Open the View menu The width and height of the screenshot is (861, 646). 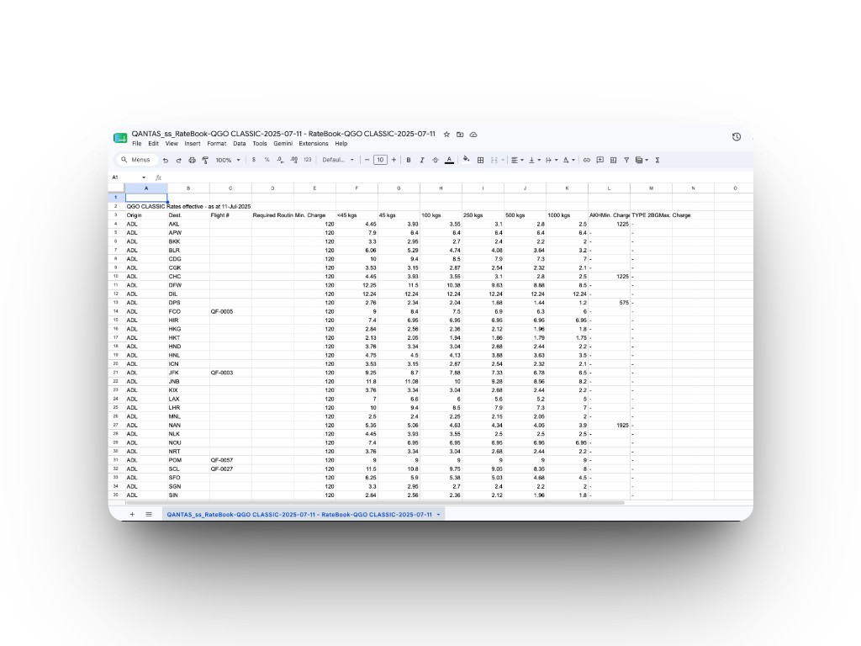(x=172, y=143)
